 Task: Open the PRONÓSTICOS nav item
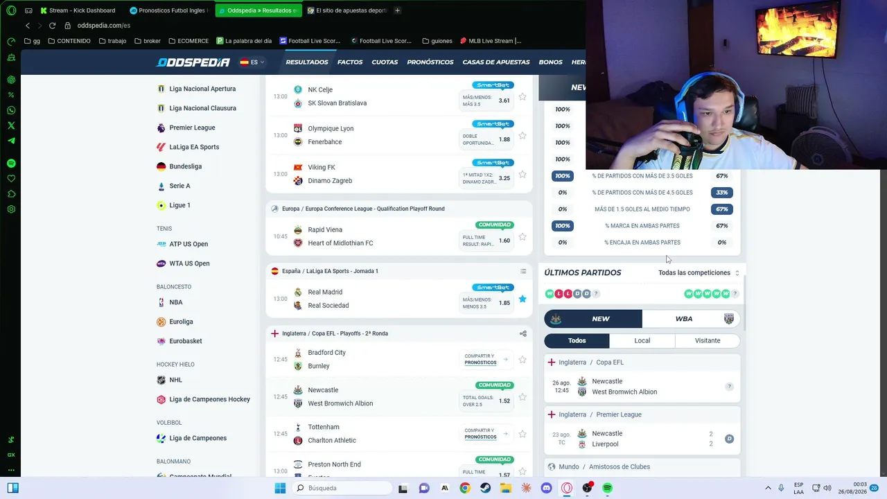[x=430, y=62]
